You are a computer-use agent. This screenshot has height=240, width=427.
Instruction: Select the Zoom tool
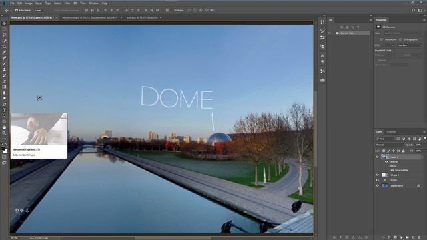point(4,133)
